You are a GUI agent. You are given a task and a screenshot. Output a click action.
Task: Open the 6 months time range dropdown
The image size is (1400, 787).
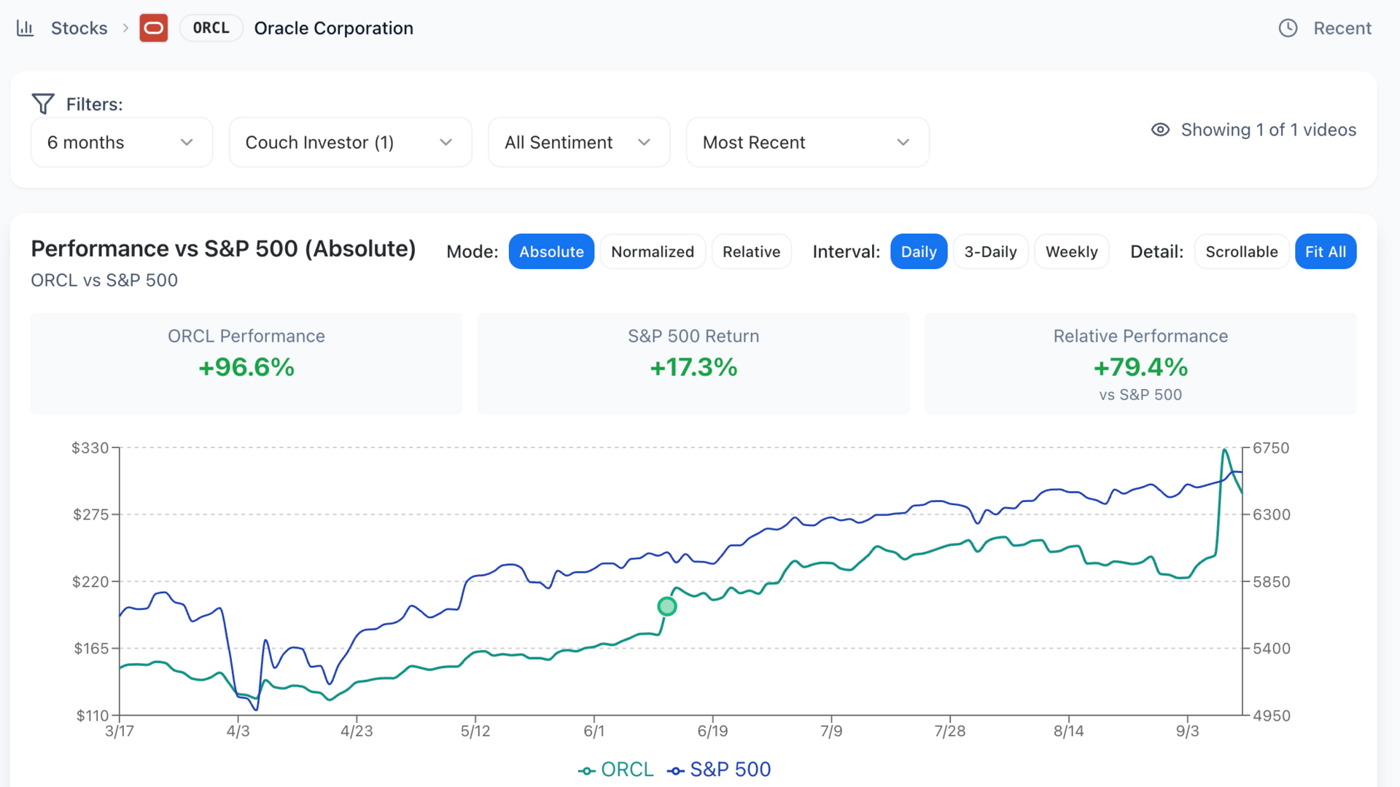click(121, 142)
